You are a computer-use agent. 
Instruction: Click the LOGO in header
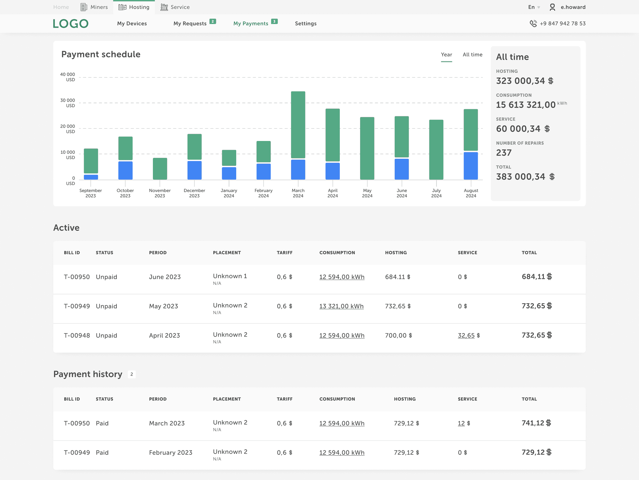click(x=71, y=24)
